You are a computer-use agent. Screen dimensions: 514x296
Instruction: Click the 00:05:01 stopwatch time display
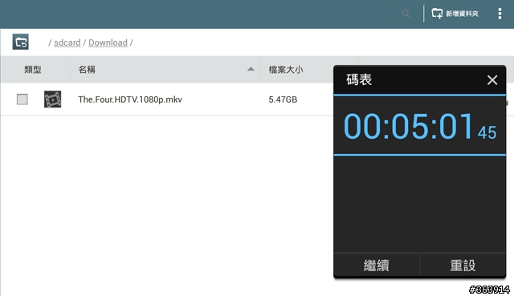420,126
